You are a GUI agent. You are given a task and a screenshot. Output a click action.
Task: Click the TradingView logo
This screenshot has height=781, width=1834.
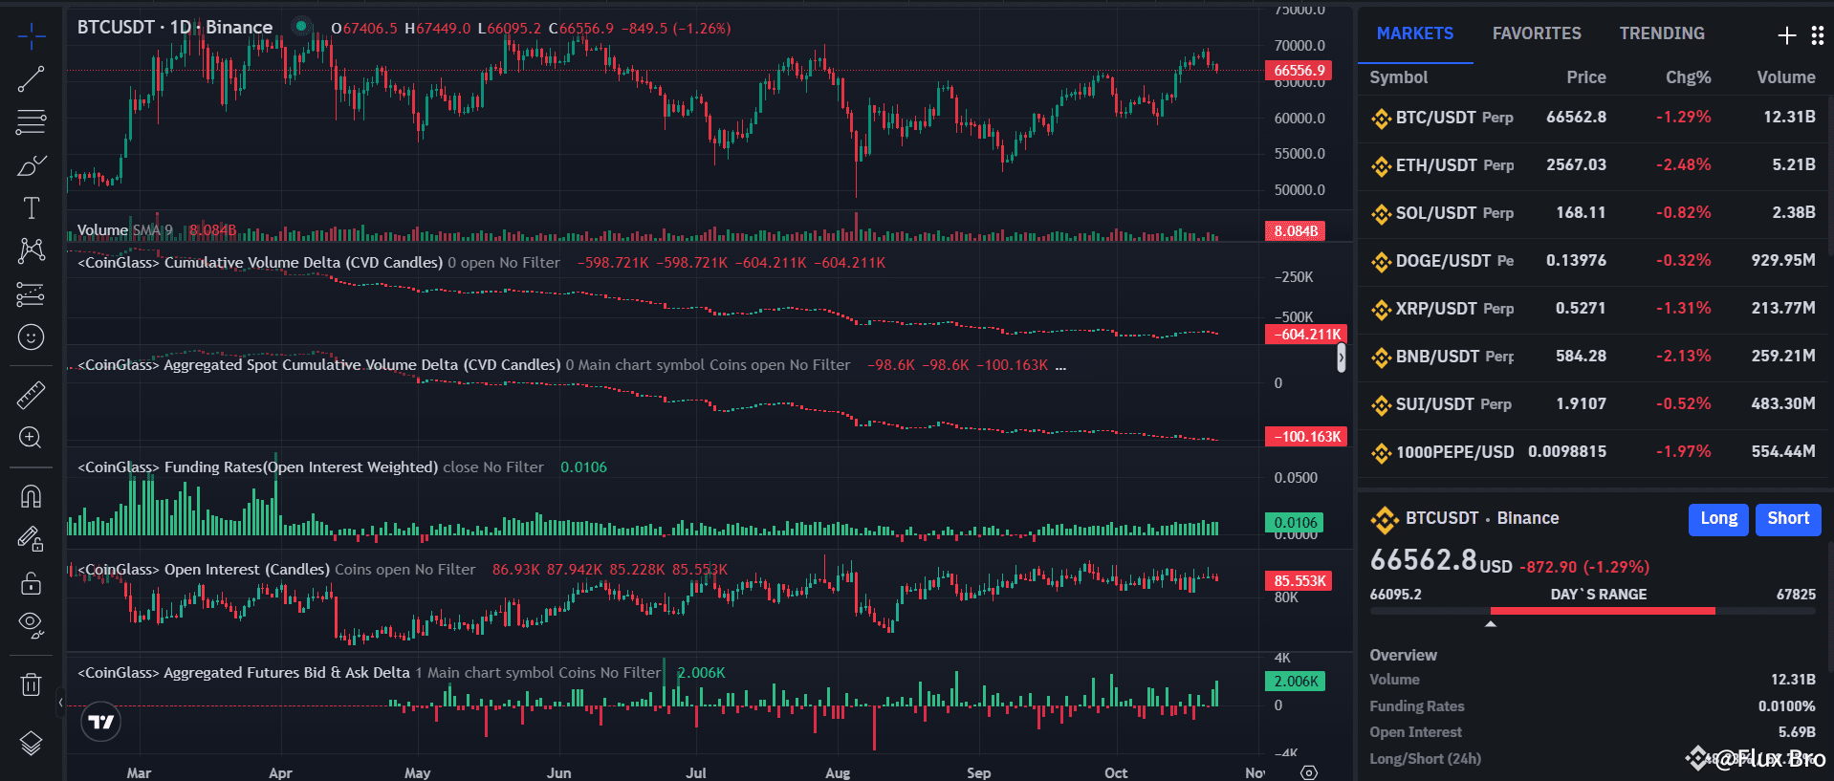click(x=101, y=722)
